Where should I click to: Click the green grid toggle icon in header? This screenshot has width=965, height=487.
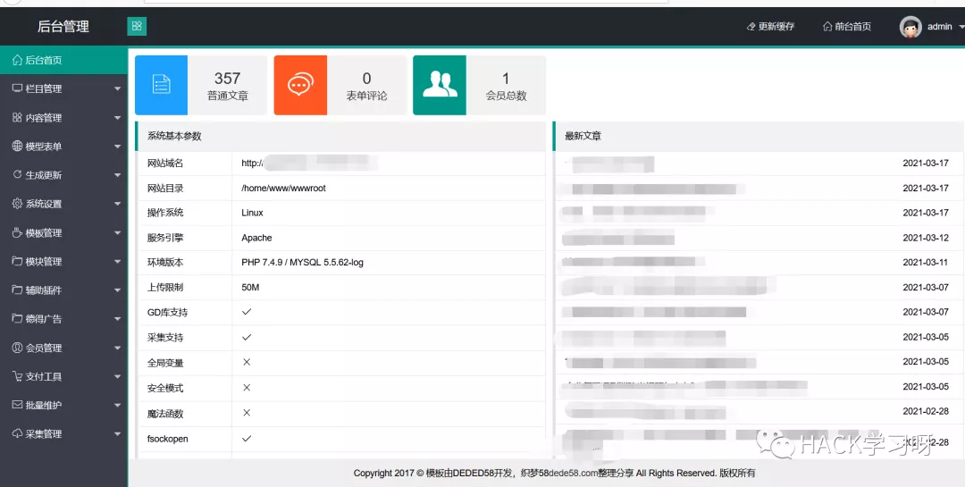tap(137, 26)
